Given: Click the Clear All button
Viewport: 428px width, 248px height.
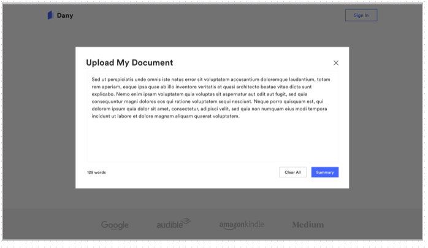Looking at the screenshot, I should tap(292, 172).
